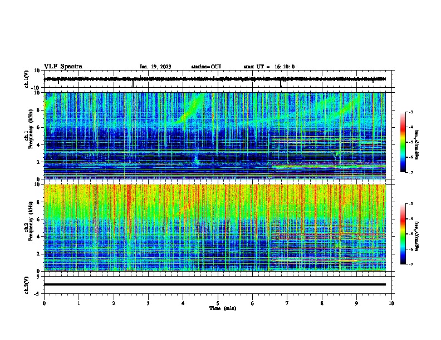441x340 pixels.
Task: Click time axis tick label "3"
Action: coord(148,303)
